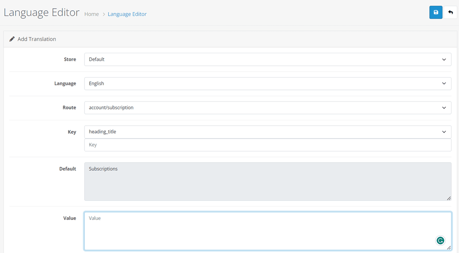Viewport: 459px width, 253px height.
Task: Click the Default textarea resize handle
Action: coord(448,198)
